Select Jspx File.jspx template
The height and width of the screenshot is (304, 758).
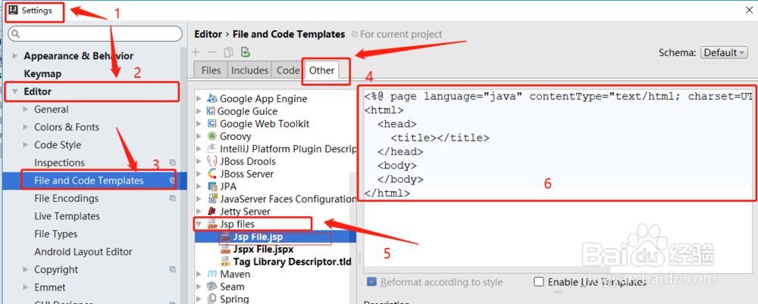click(x=263, y=249)
